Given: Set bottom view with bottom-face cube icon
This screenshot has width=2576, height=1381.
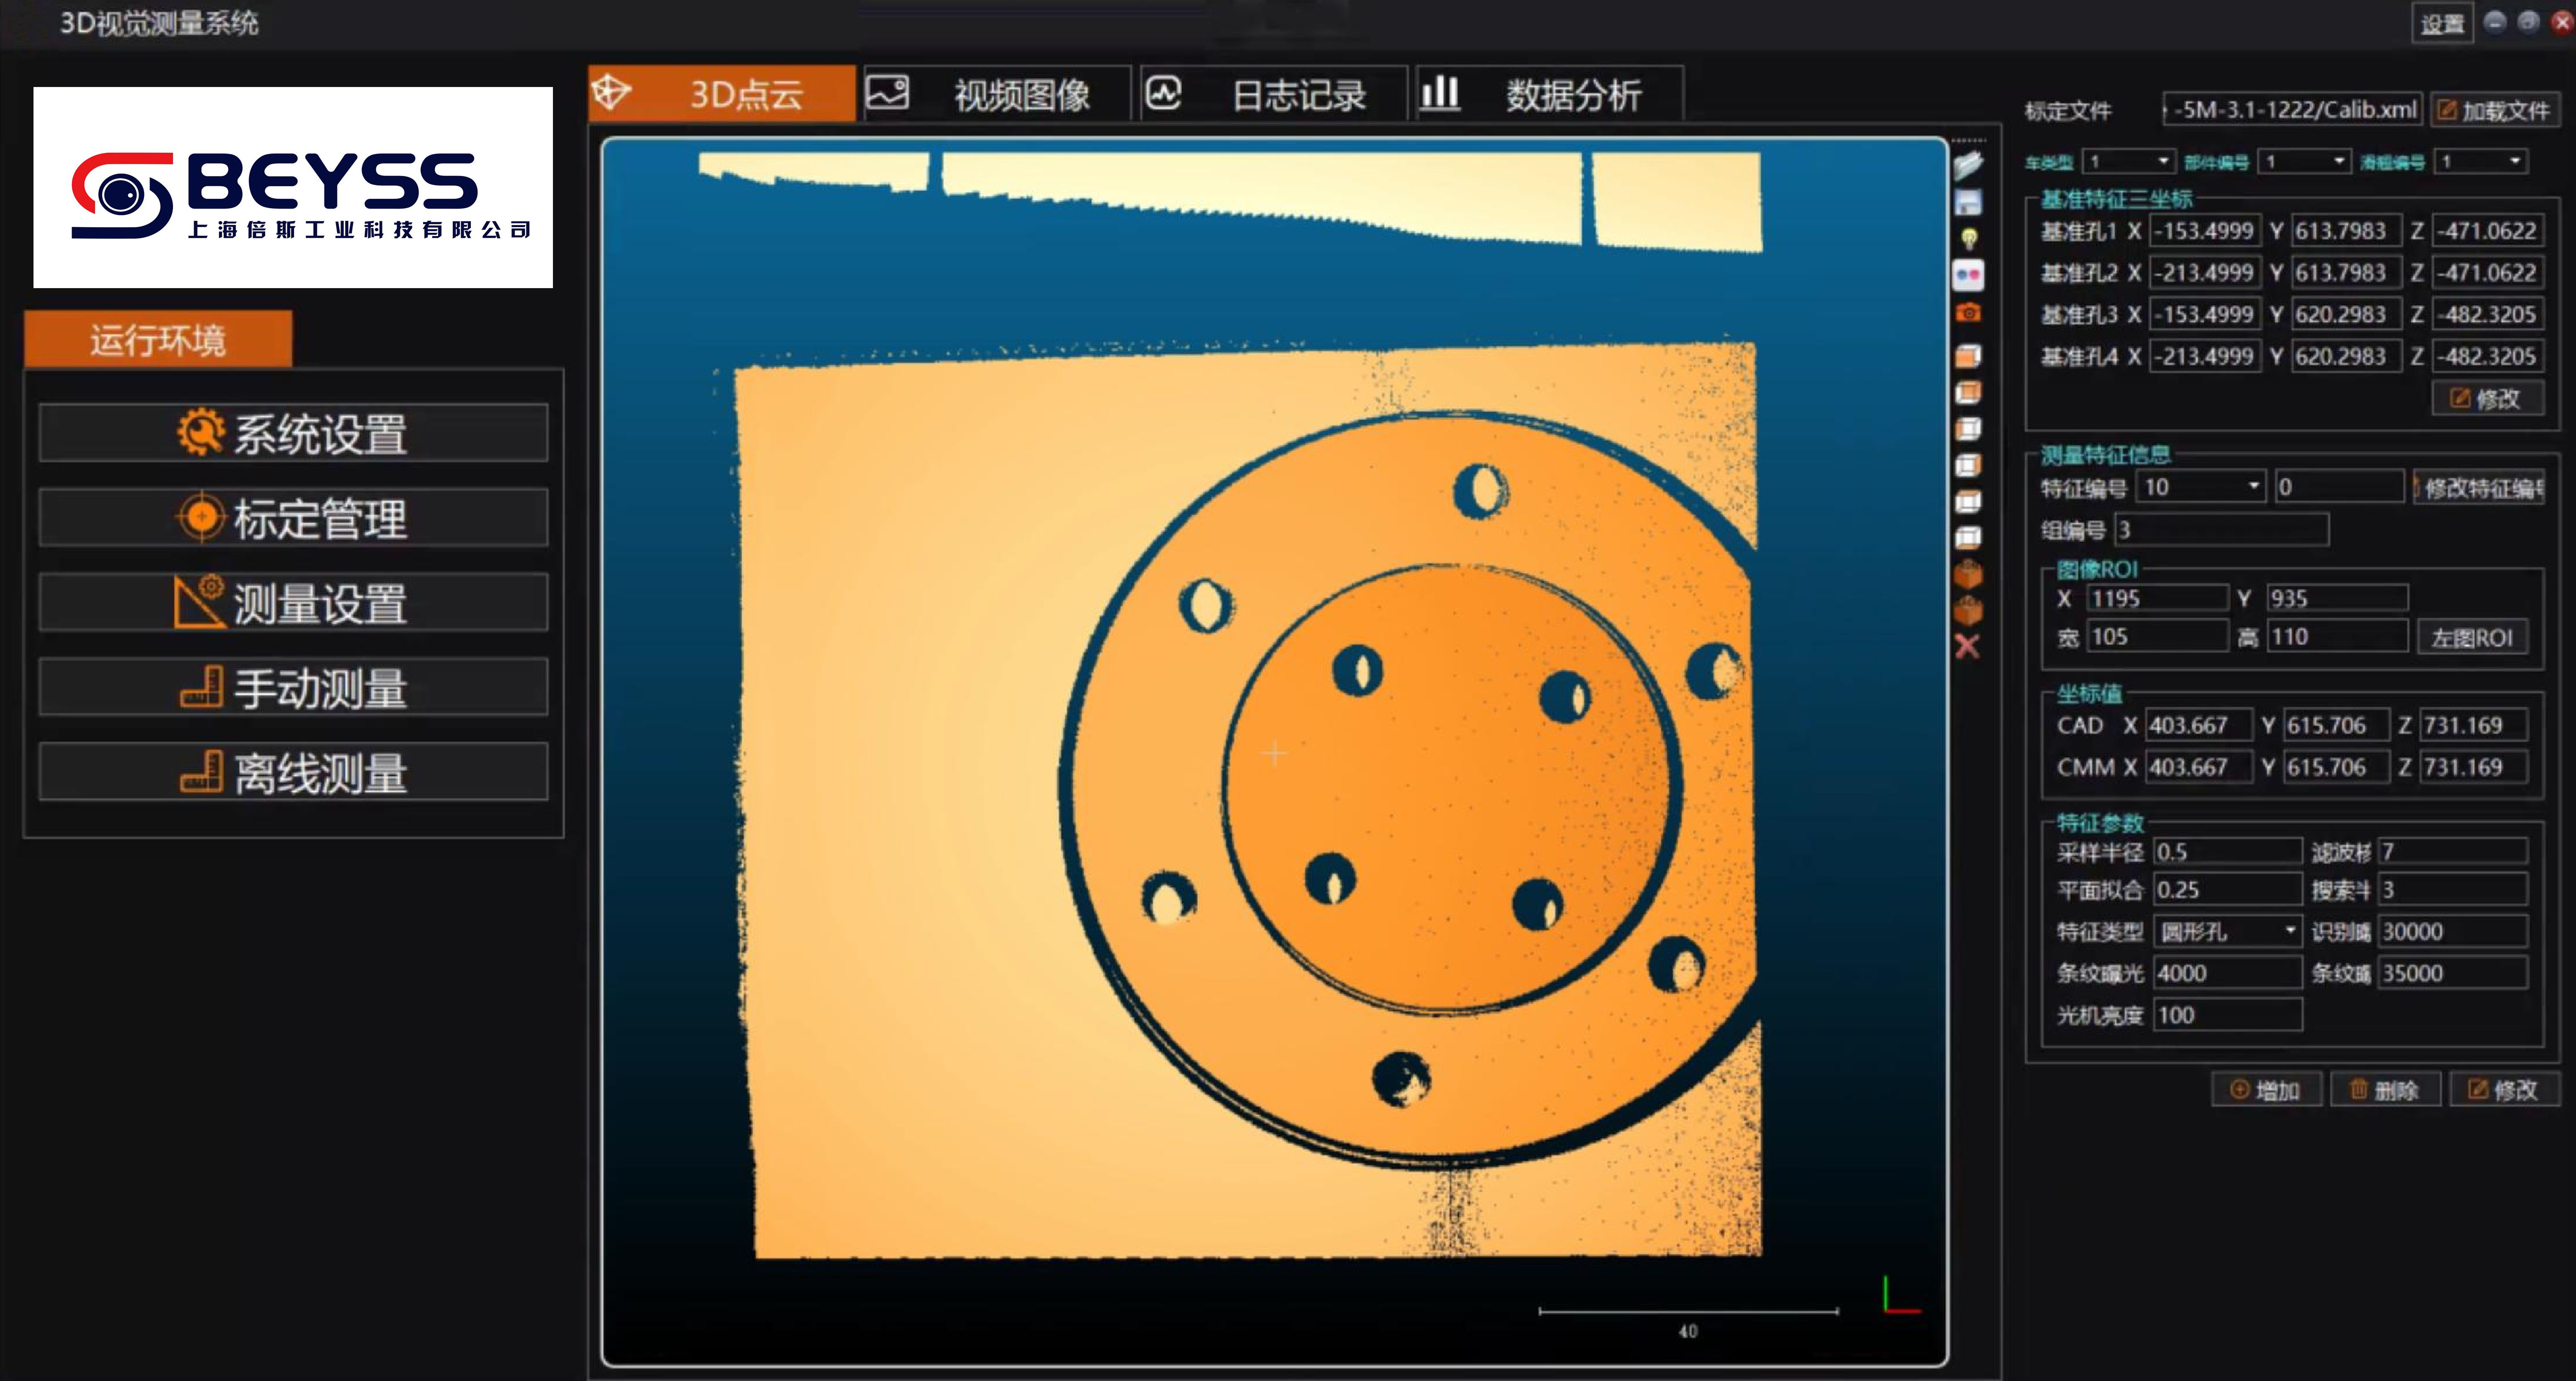Looking at the screenshot, I should tap(1968, 538).
